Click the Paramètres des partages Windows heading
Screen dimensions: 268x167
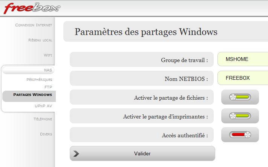tap(146, 32)
